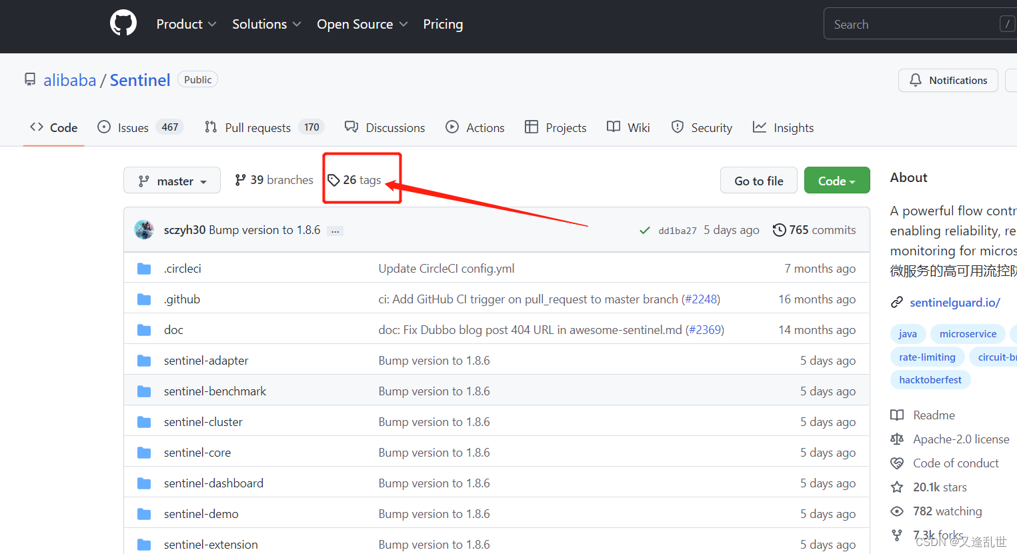Click the Go to file button
Viewport: 1017px width, 554px height.
[x=759, y=181]
